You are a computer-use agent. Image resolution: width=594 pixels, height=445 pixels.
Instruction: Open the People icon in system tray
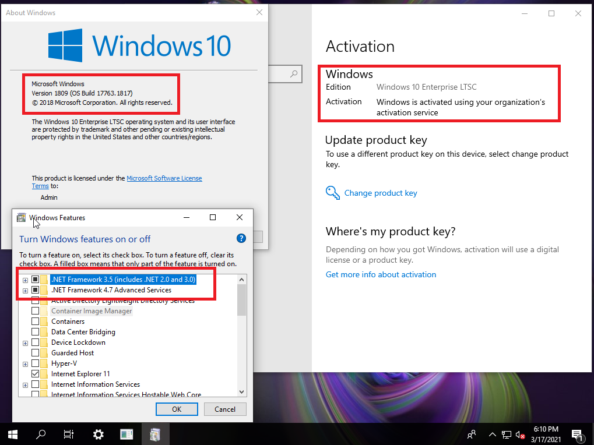coord(472,435)
